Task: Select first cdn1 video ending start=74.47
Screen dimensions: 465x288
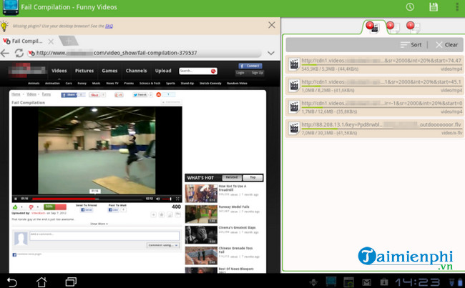Action: tap(372, 65)
